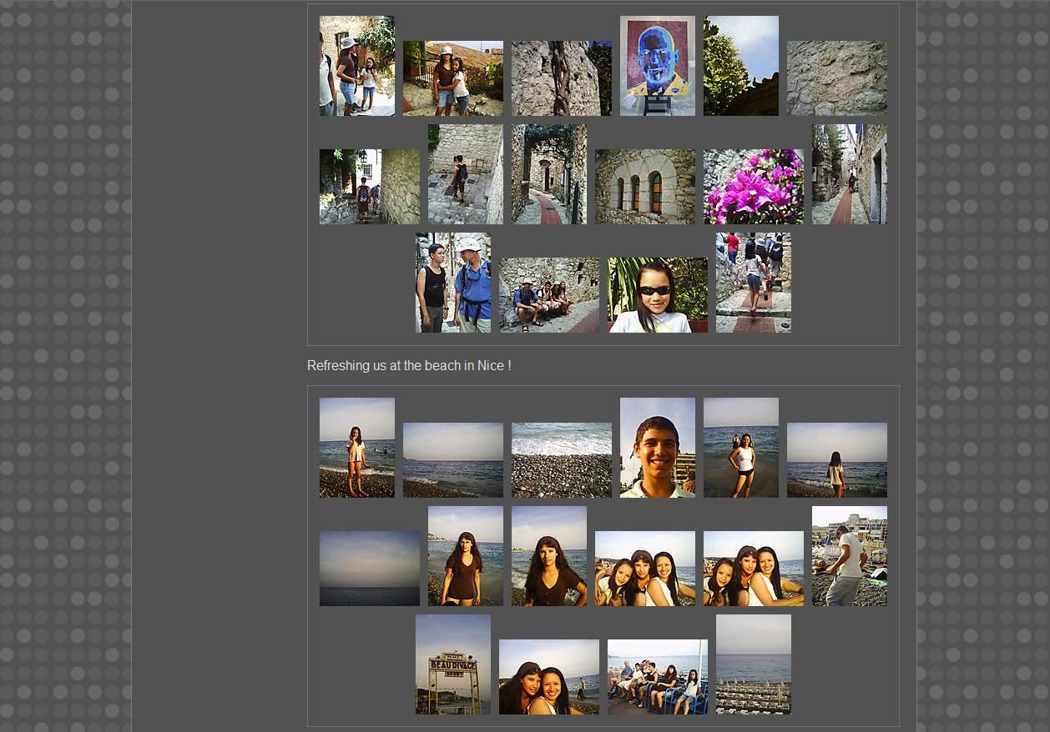Open woman in white top standing in sea
This screenshot has width=1050, height=732.
(x=740, y=448)
